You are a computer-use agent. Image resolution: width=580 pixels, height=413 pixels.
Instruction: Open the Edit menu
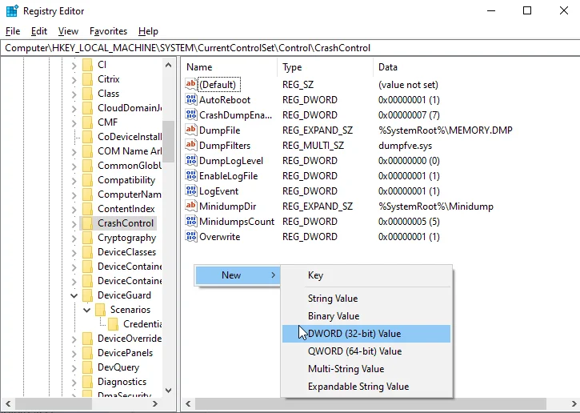tap(39, 31)
